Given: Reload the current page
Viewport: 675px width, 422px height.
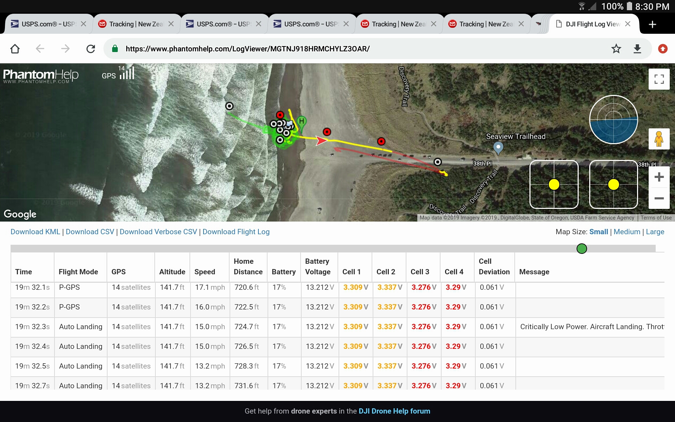Looking at the screenshot, I should (91, 49).
